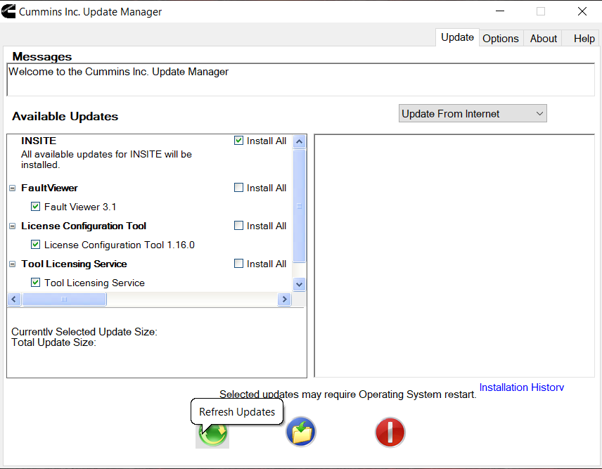Open the Update From Internet dropdown
This screenshot has width=602, height=469.
tap(539, 113)
